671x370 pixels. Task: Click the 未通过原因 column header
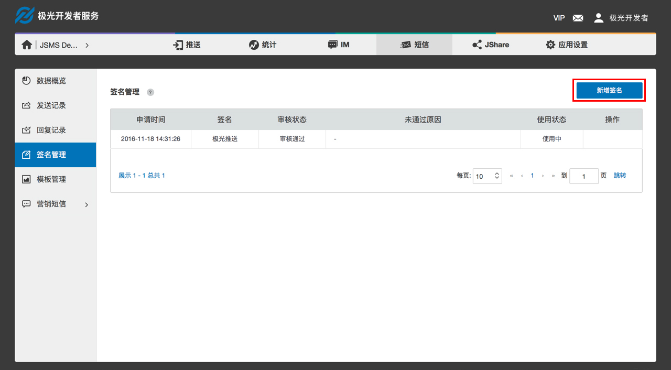(x=423, y=119)
